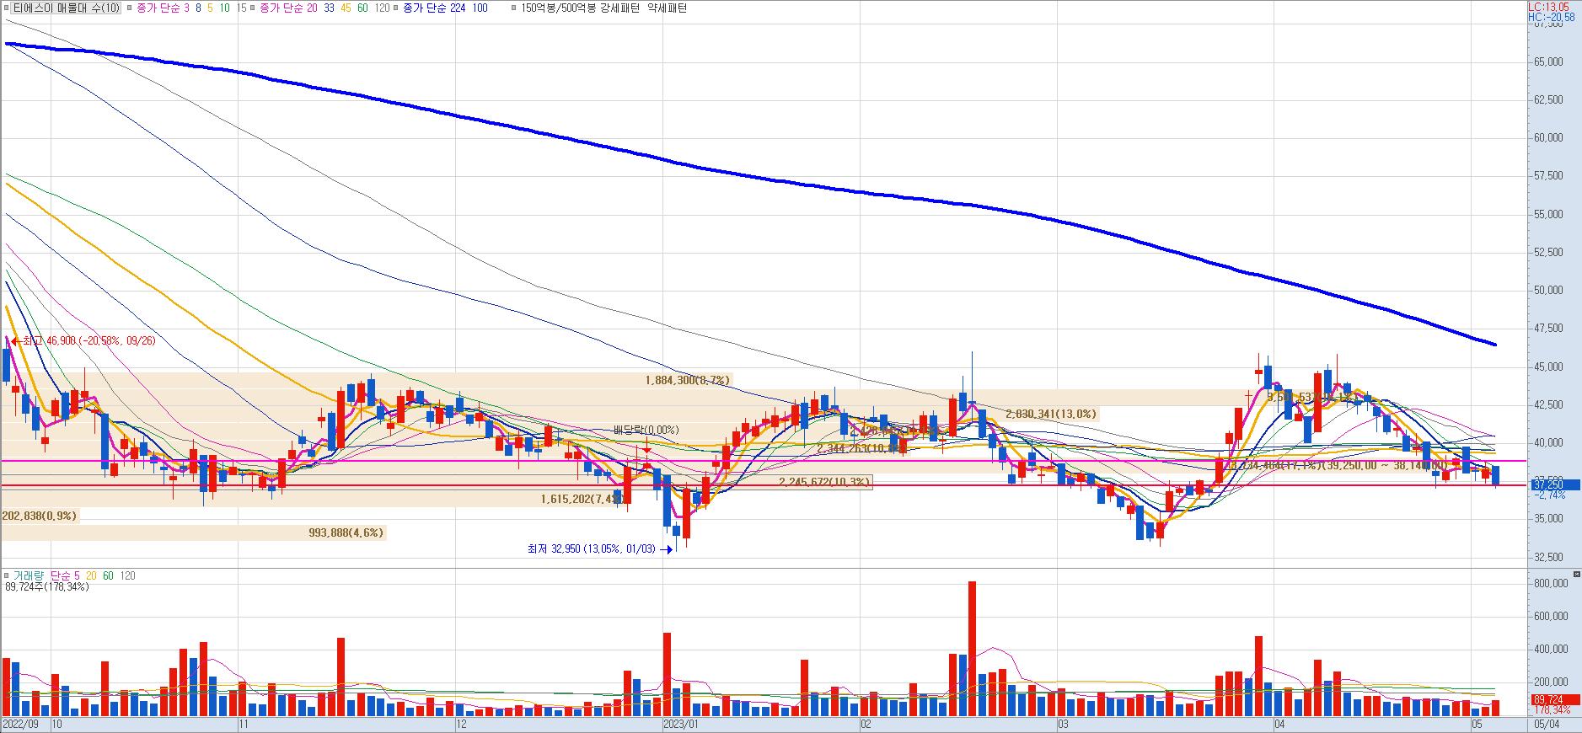This screenshot has width=1582, height=733.
Task: Click the 거래량 volume indicator label
Action: pos(28,575)
